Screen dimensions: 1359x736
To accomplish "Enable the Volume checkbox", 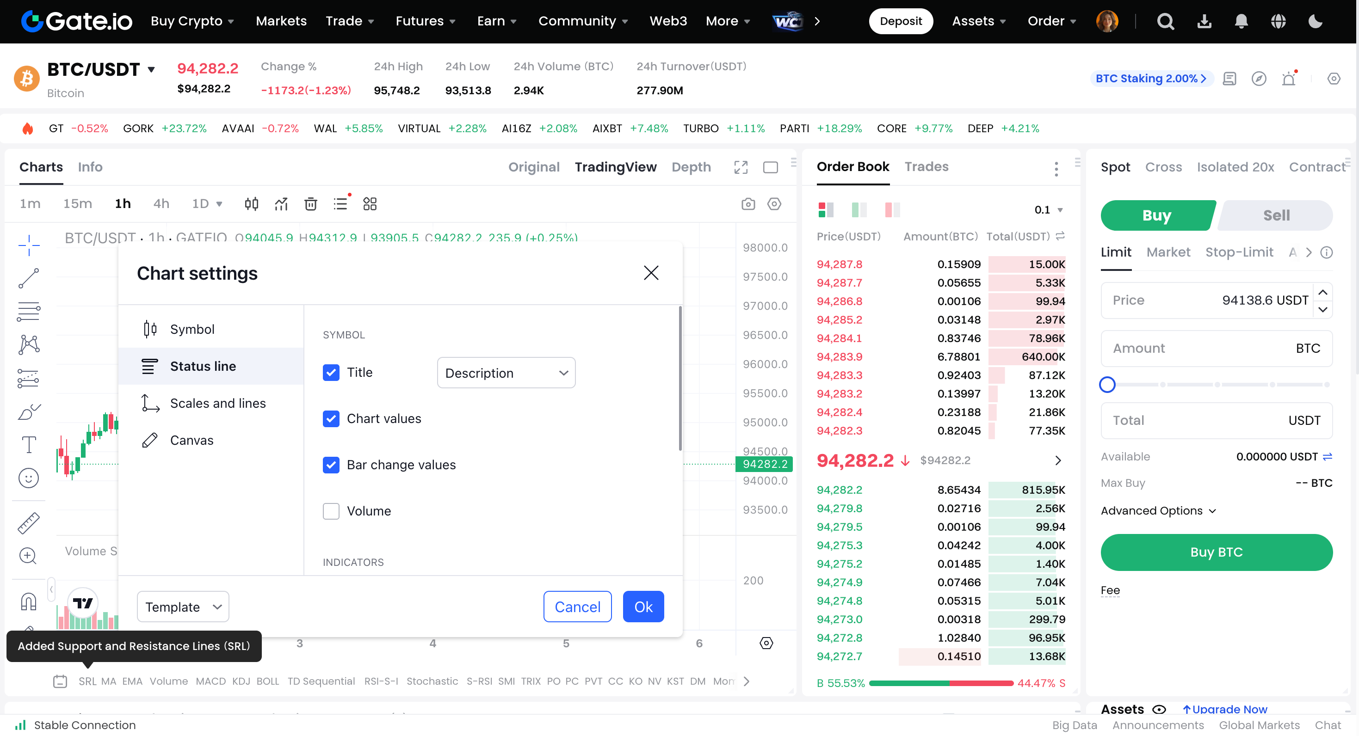I will tap(331, 511).
